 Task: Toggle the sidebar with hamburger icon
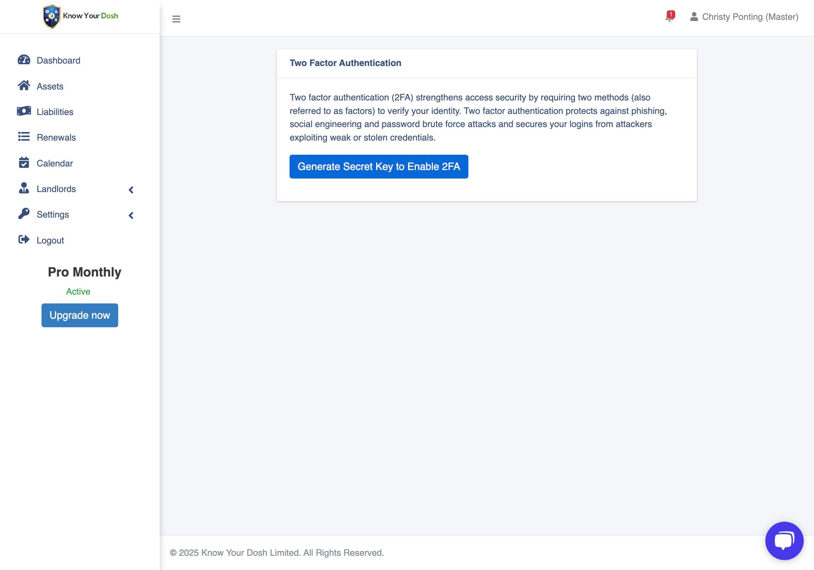[176, 19]
